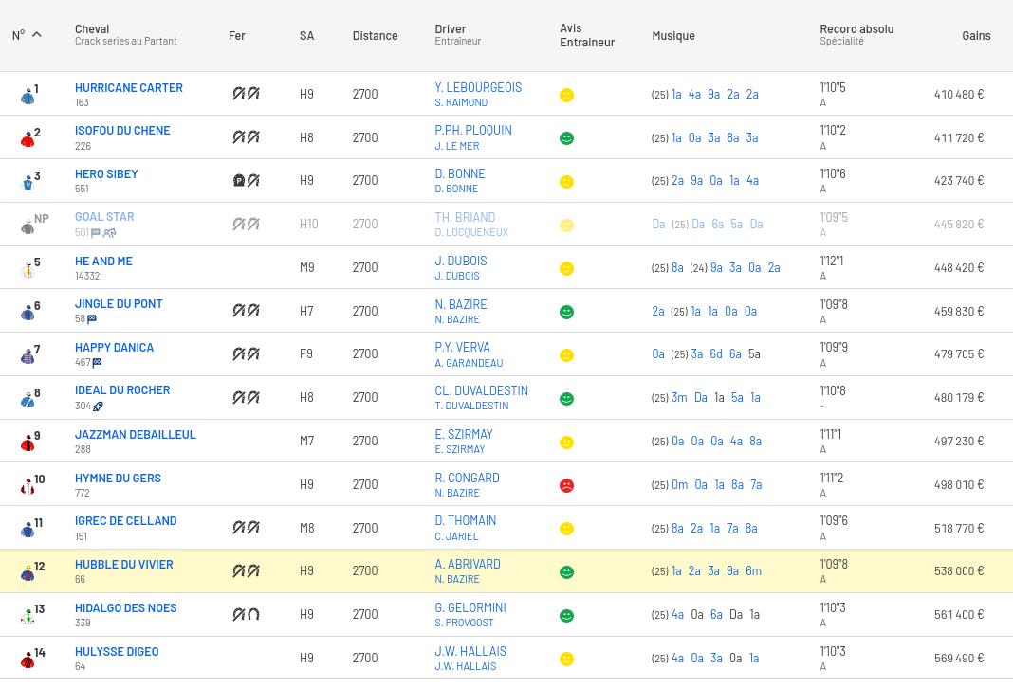Click the Musique column header
The image size is (1013, 687).
672,35
